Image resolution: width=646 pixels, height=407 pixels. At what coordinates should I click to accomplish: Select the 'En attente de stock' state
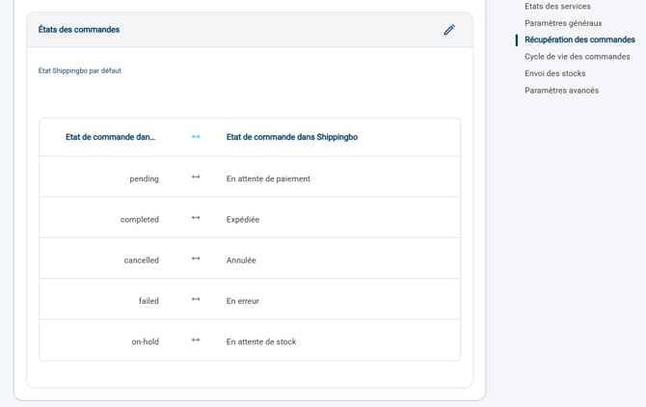[x=261, y=342]
